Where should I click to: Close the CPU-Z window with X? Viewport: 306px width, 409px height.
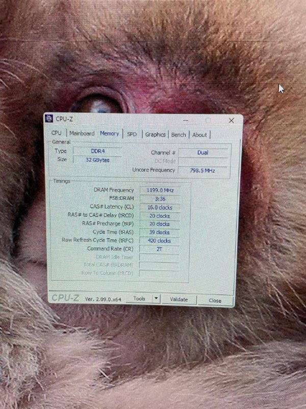(x=231, y=121)
